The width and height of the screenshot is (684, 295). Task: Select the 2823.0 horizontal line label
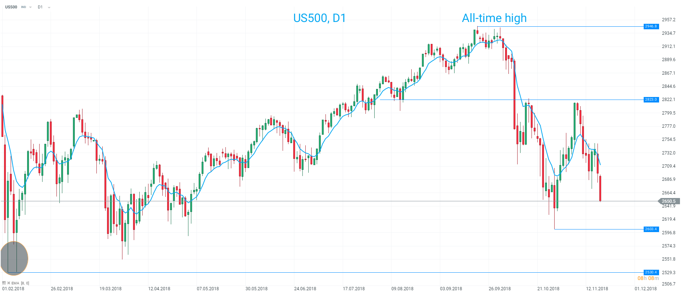point(651,100)
